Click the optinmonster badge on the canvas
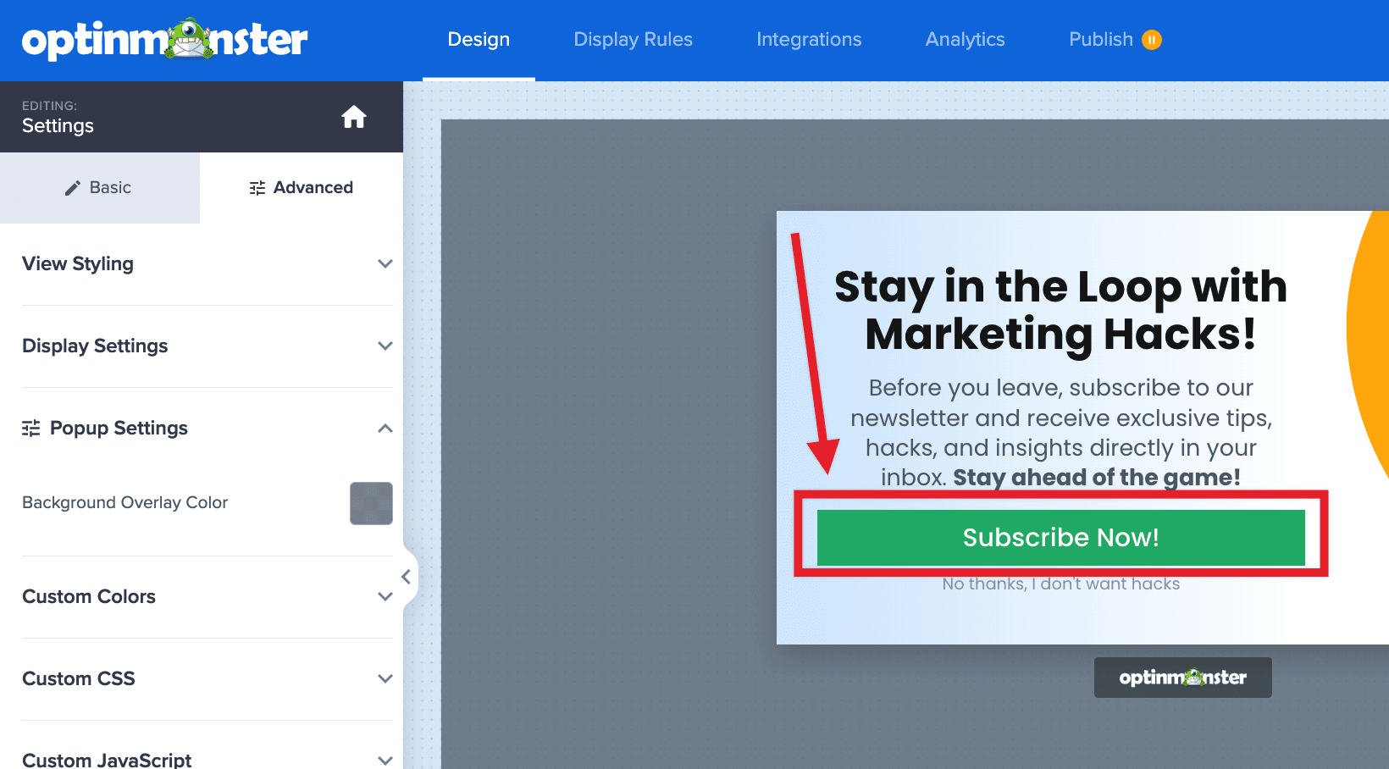 coord(1182,677)
